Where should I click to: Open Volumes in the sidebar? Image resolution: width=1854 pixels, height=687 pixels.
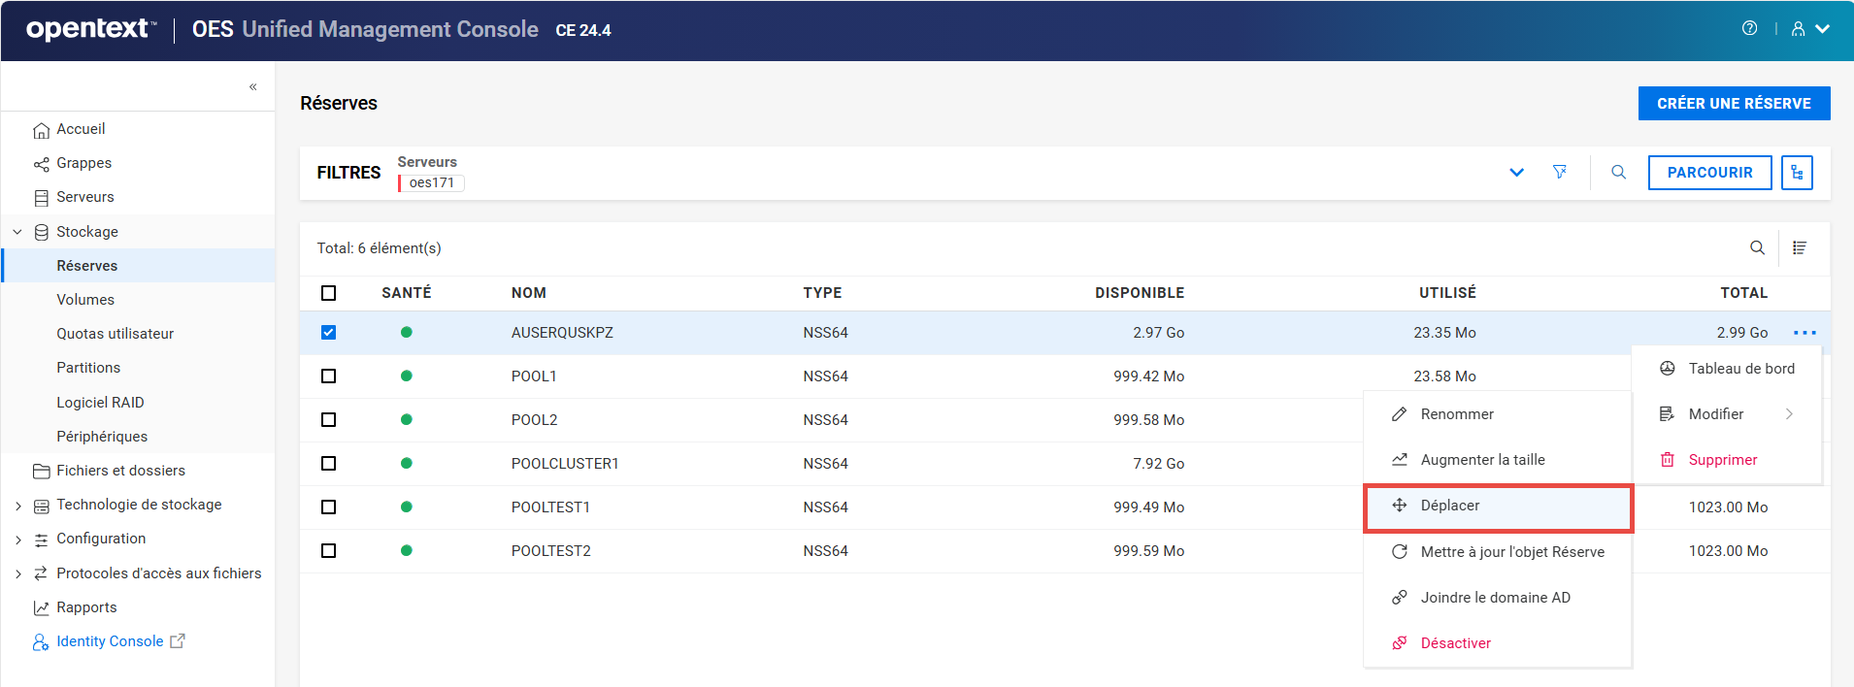85,300
